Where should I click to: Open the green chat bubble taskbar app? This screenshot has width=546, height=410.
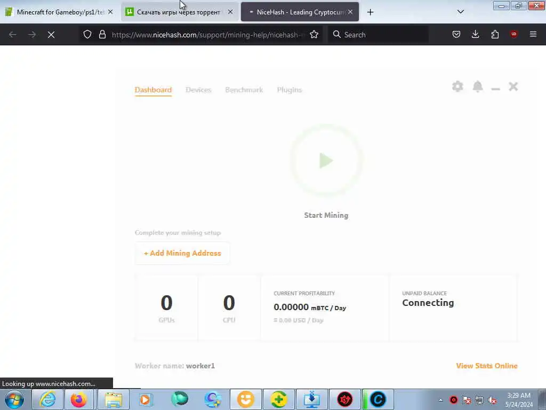[179, 399]
